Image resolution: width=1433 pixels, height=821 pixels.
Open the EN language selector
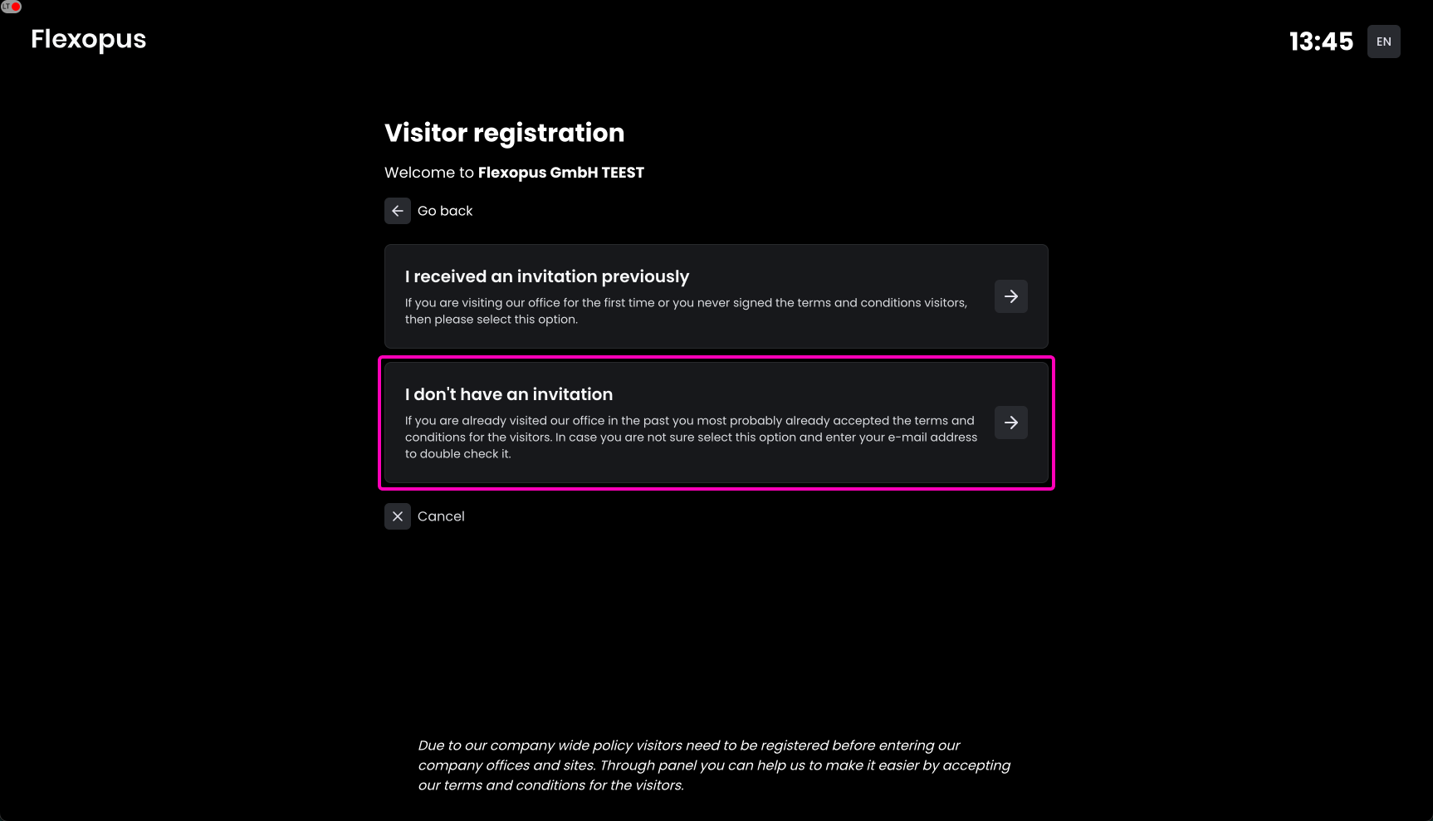point(1383,42)
